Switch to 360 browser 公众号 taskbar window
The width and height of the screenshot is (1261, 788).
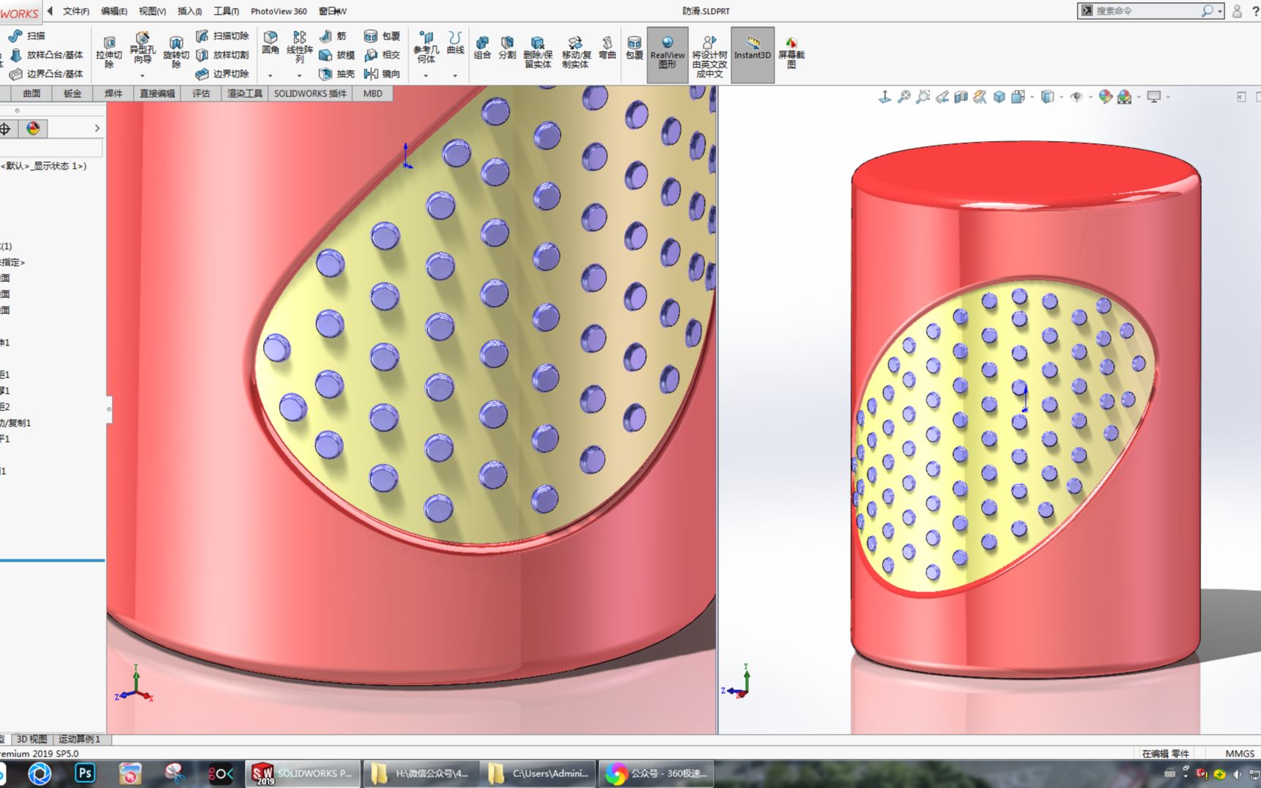tap(655, 773)
